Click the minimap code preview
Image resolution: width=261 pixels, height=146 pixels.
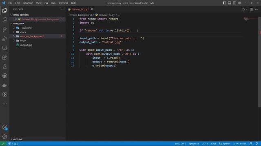pyautogui.click(x=246, y=19)
